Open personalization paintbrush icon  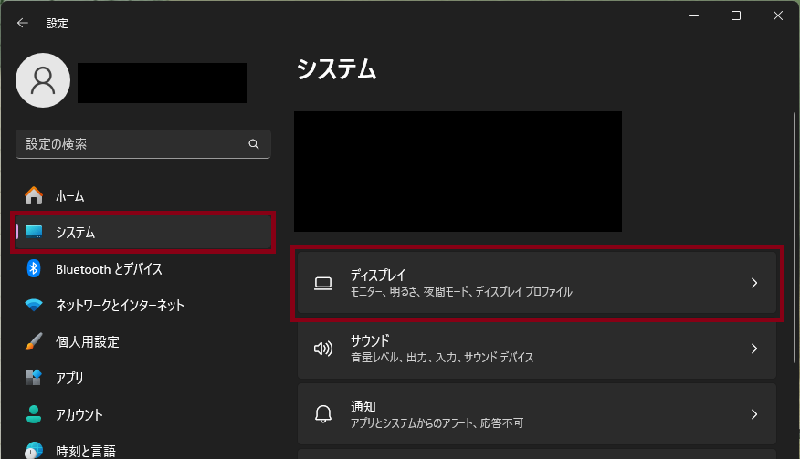point(34,341)
